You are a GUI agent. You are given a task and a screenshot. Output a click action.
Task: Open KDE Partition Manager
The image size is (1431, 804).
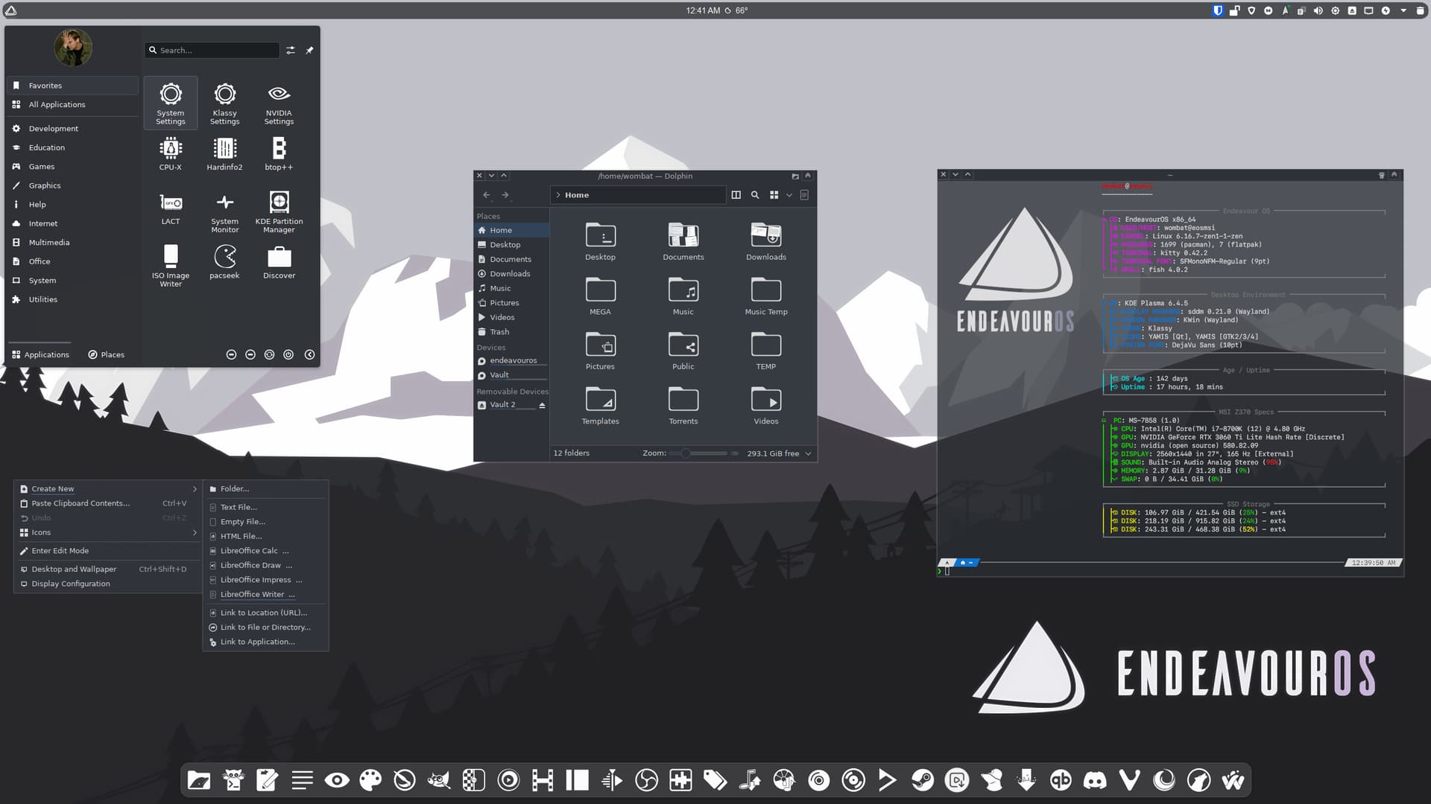(x=279, y=210)
